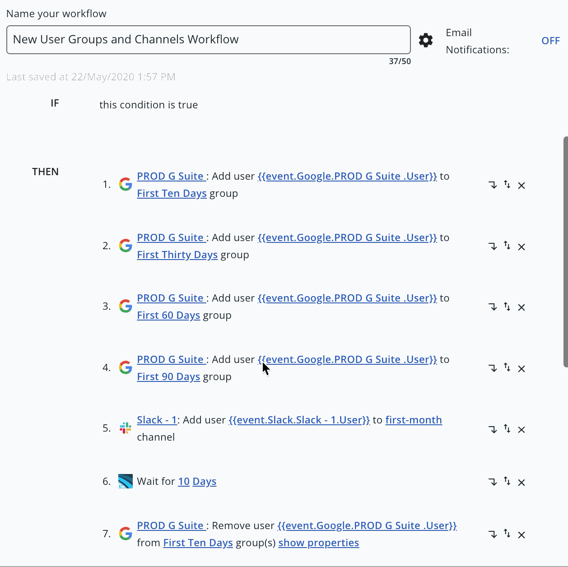Click user variable link in action 4
568x567 pixels.
coord(347,359)
